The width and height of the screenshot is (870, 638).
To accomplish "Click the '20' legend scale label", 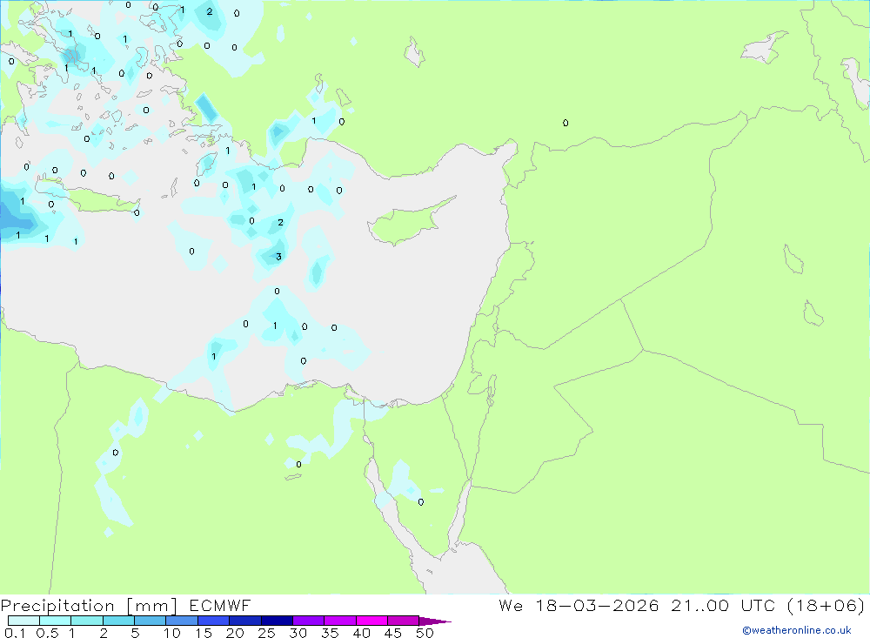I will [235, 633].
